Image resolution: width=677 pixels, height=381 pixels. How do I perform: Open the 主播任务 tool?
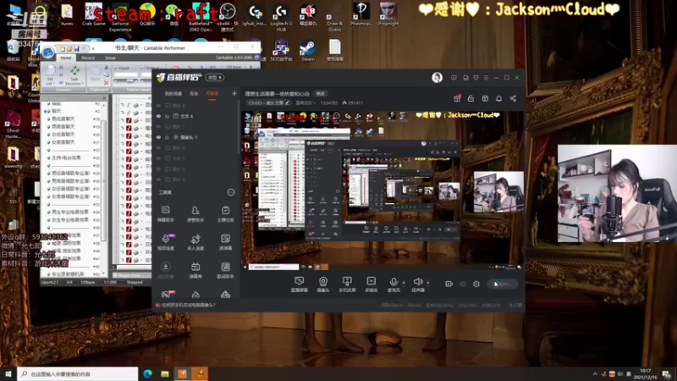pyautogui.click(x=225, y=213)
